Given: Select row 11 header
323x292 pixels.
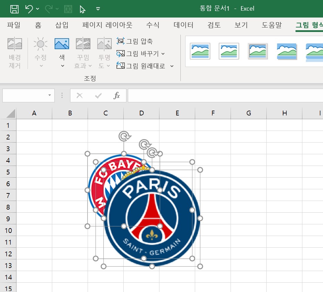Looking at the screenshot, I should click(8, 242).
